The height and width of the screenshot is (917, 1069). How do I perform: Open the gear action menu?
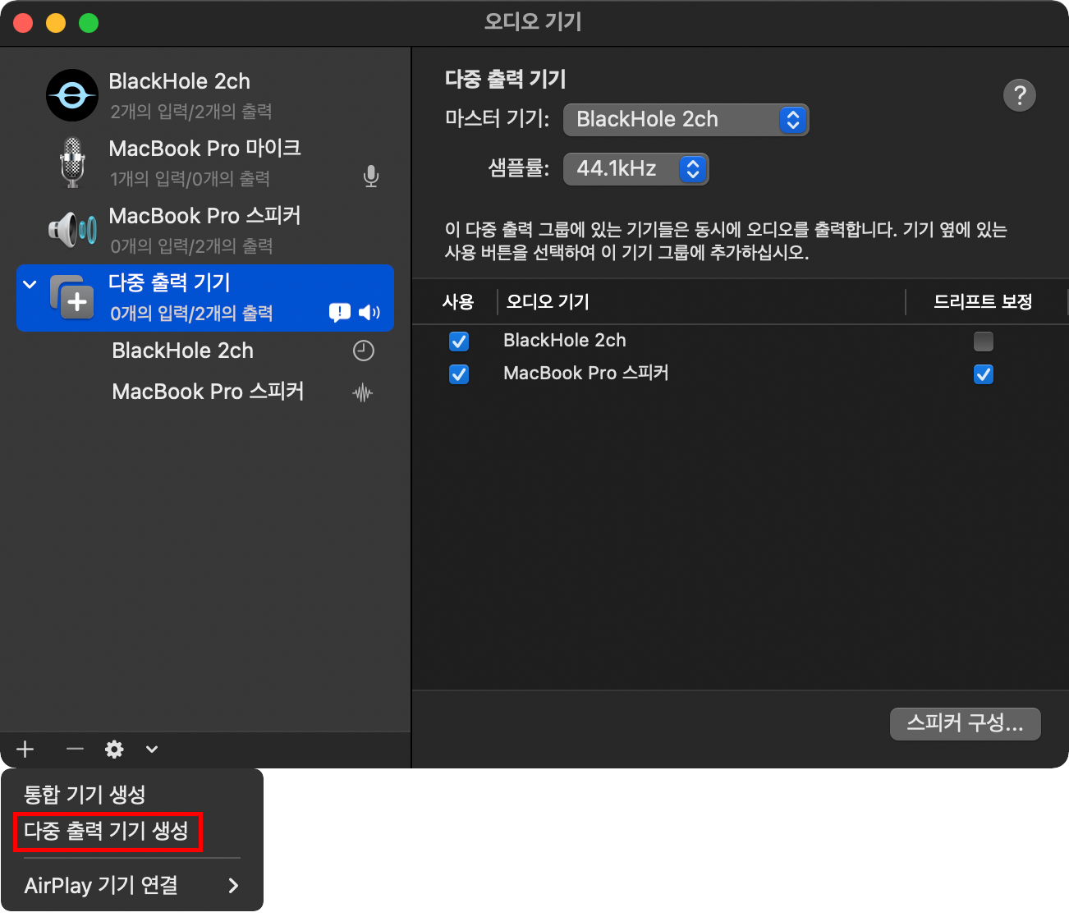[x=114, y=749]
